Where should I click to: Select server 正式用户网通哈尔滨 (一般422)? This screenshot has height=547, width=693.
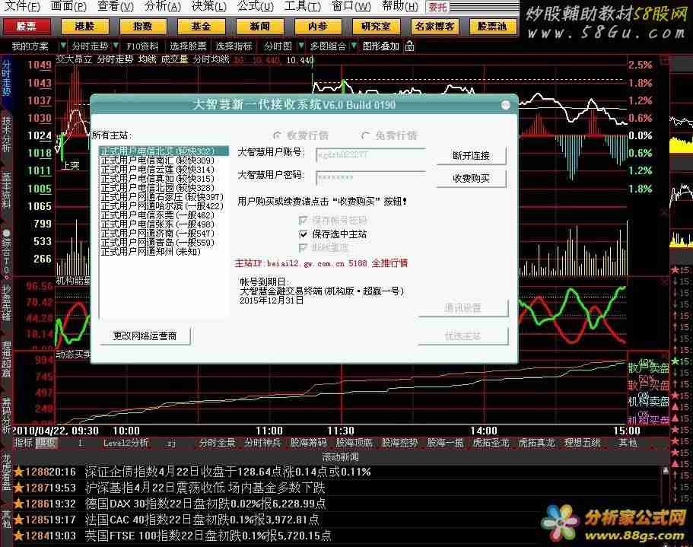pos(162,206)
